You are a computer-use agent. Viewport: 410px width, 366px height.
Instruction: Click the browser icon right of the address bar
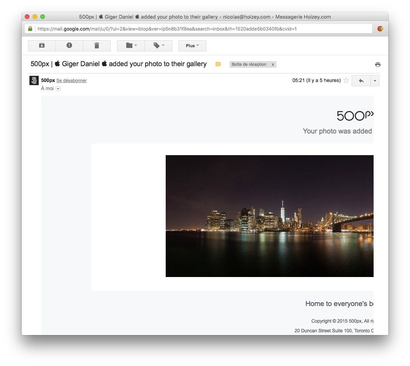coord(380,29)
